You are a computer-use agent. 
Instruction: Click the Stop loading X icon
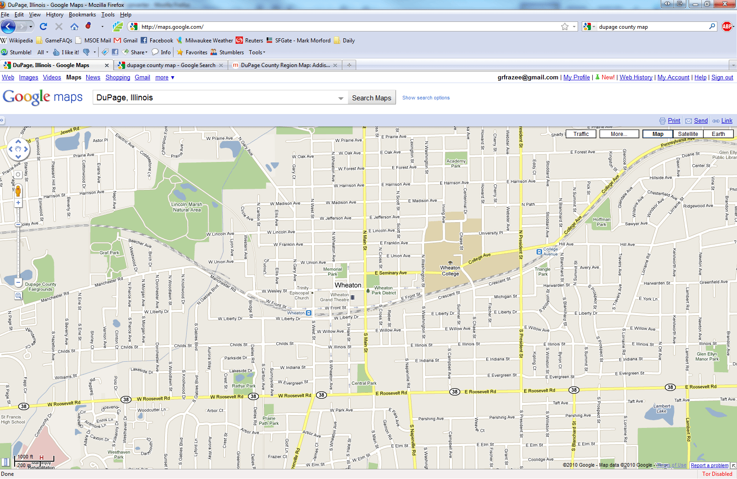tap(59, 27)
